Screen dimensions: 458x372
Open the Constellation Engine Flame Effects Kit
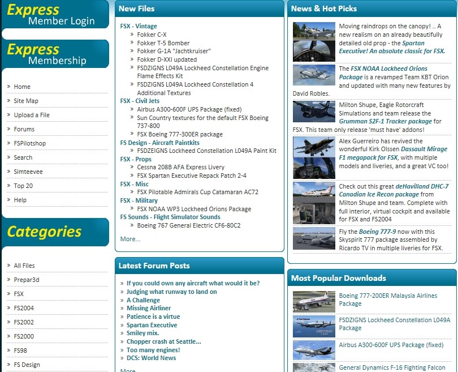203,72
